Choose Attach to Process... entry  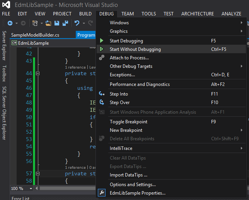click(x=171, y=58)
